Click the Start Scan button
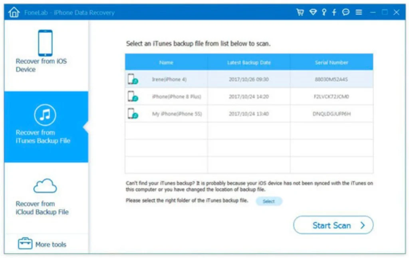The width and height of the screenshot is (409, 258). coord(333,225)
